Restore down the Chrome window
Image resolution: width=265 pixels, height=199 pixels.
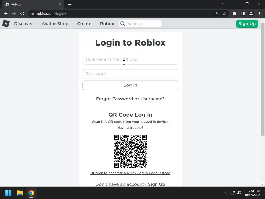247,4
